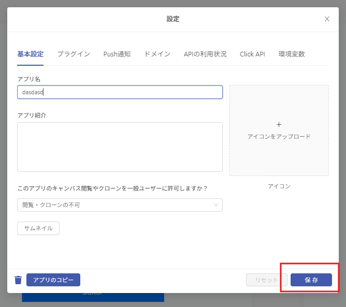Select the ドメイン tab
Image resolution: width=346 pixels, height=307 pixels.
point(157,54)
